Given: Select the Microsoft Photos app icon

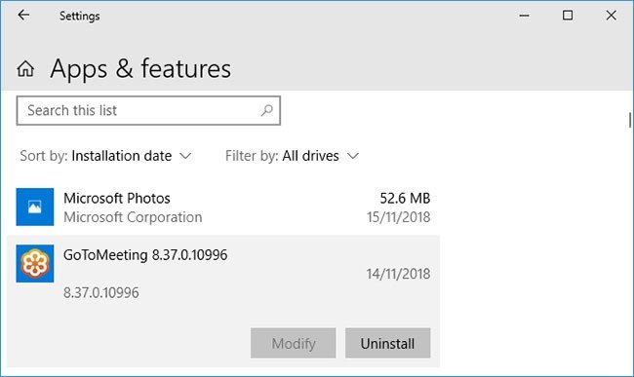Looking at the screenshot, I should click(35, 207).
